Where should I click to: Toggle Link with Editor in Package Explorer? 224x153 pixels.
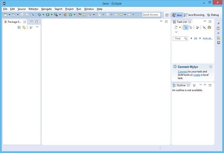coord(24,27)
